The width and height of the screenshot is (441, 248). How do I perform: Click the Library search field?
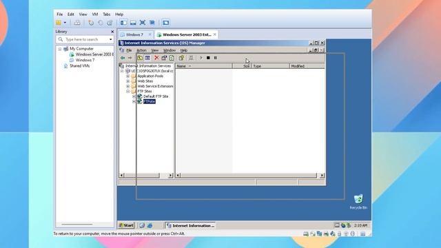point(84,39)
